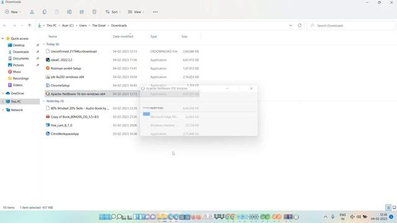Open Videos in the sidebar
Viewport: 397px width, 223px height.
(x=18, y=85)
